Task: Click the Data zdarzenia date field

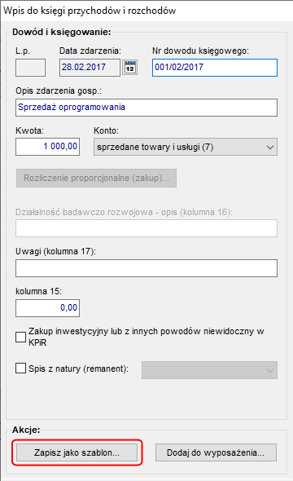Action: coord(90,68)
